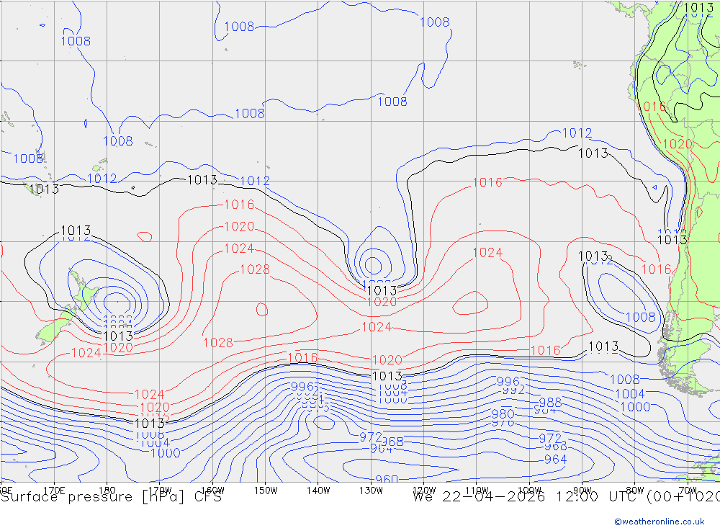Click the 'We 22-04-2026 12:00 UTC' date label

point(527,497)
